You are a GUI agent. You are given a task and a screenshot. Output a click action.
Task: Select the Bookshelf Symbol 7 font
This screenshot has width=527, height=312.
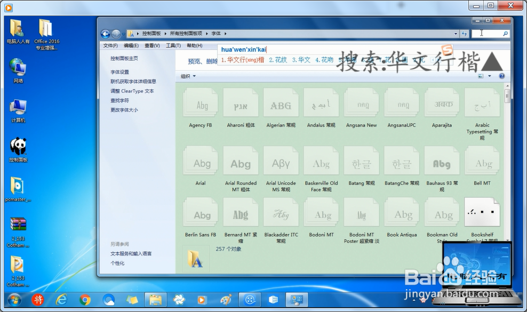click(482, 212)
